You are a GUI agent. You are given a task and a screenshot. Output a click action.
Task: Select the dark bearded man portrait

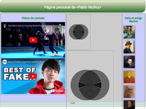[129, 62]
